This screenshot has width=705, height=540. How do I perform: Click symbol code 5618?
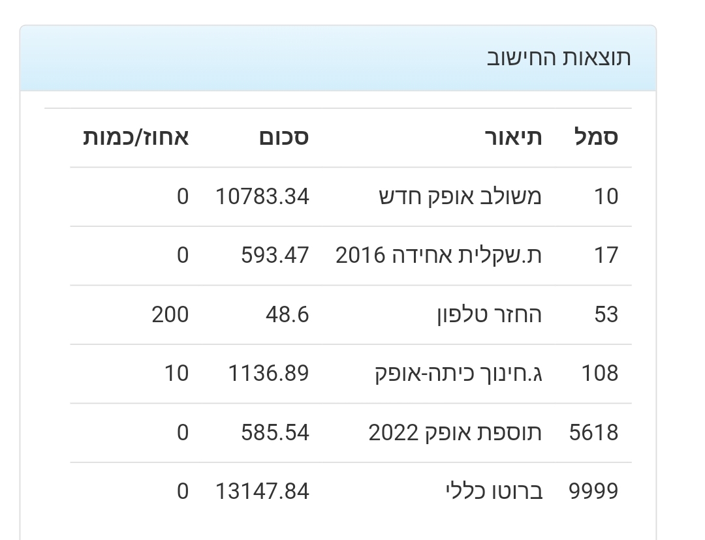pos(593,432)
